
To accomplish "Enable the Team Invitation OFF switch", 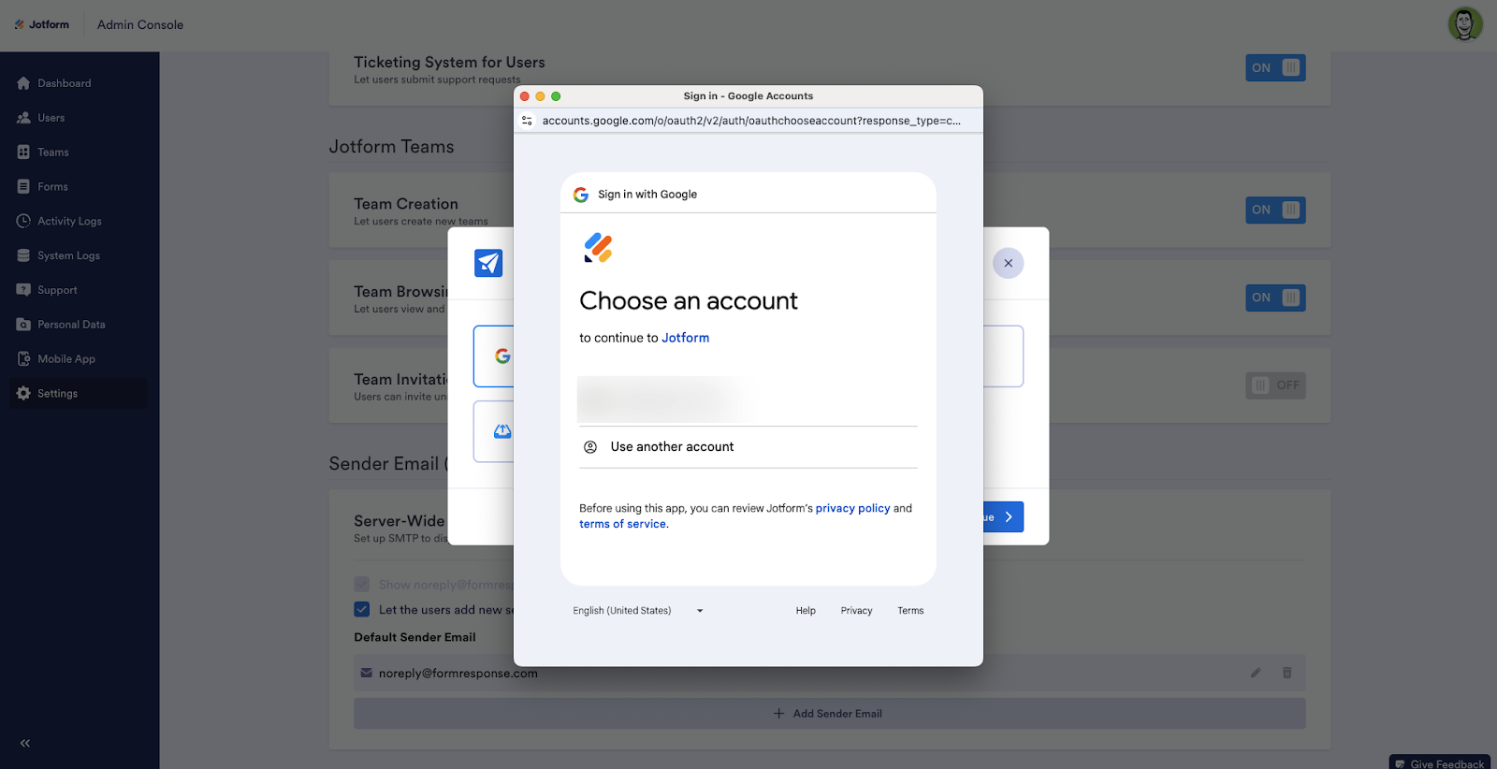I will point(1275,385).
